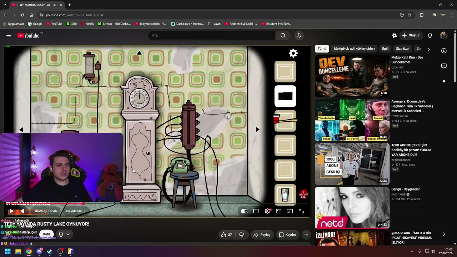This screenshot has width=457, height=257.
Task: Open the Chrome extensions puzzle icon
Action: [422, 15]
